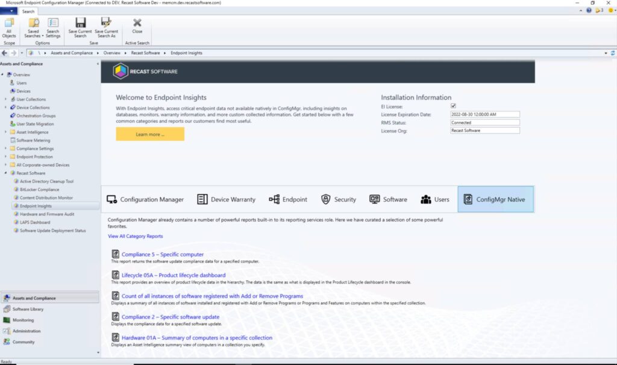Viewport: 617px width, 365px height.
Task: Expand the Asset Intelligence node
Action: tap(5, 132)
